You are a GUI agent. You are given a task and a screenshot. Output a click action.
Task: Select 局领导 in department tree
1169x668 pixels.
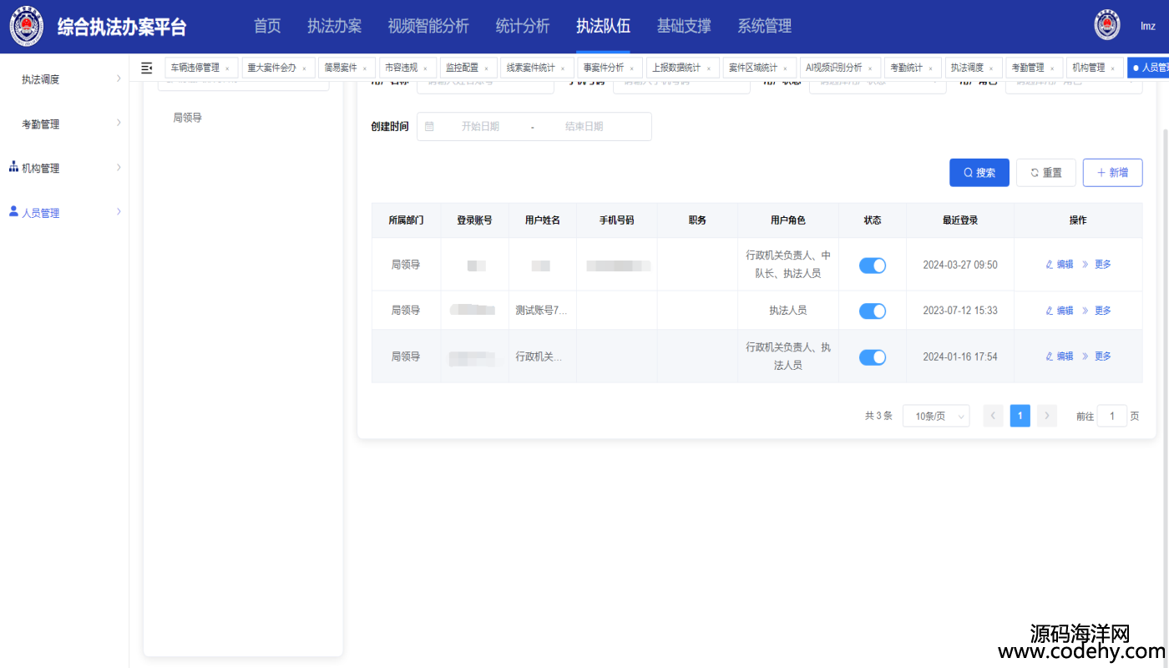[x=188, y=118]
